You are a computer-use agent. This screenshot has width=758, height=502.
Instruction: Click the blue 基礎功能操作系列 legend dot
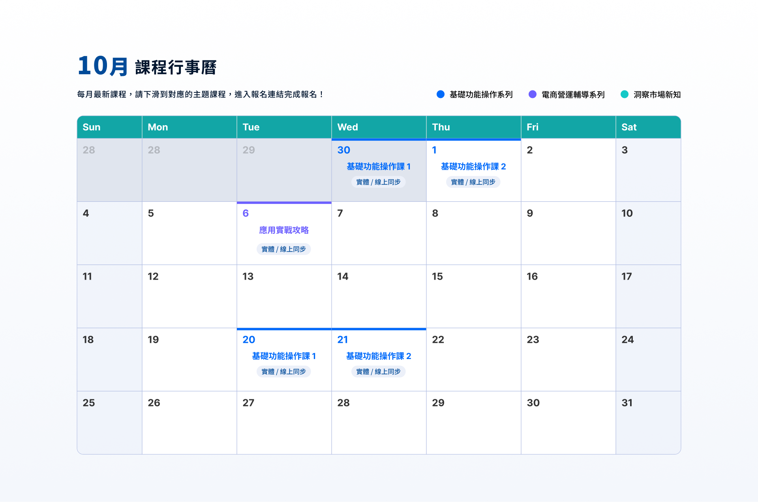tap(441, 94)
